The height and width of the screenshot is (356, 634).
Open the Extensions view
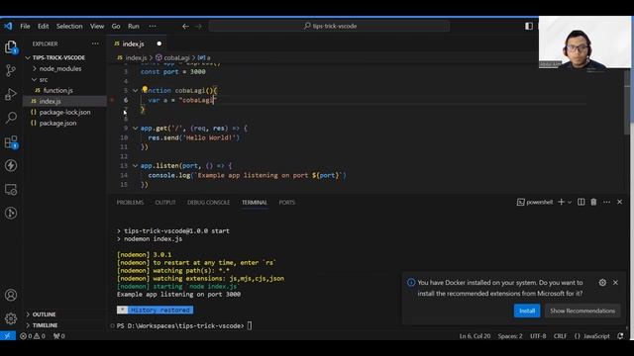pyautogui.click(x=11, y=142)
